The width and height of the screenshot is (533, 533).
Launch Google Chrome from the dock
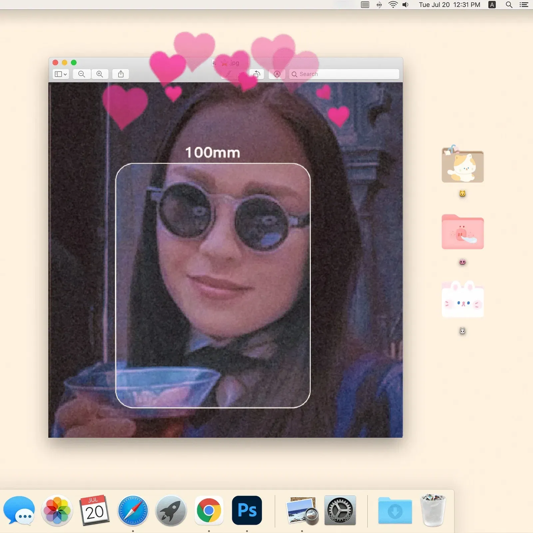pos(209,510)
